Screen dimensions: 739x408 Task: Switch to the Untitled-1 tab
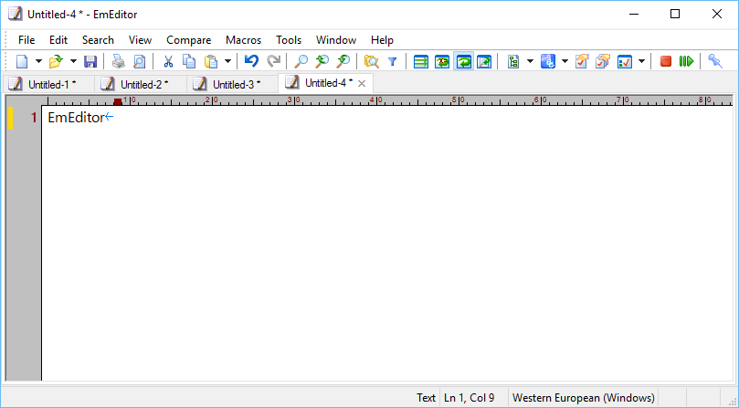pyautogui.click(x=48, y=84)
